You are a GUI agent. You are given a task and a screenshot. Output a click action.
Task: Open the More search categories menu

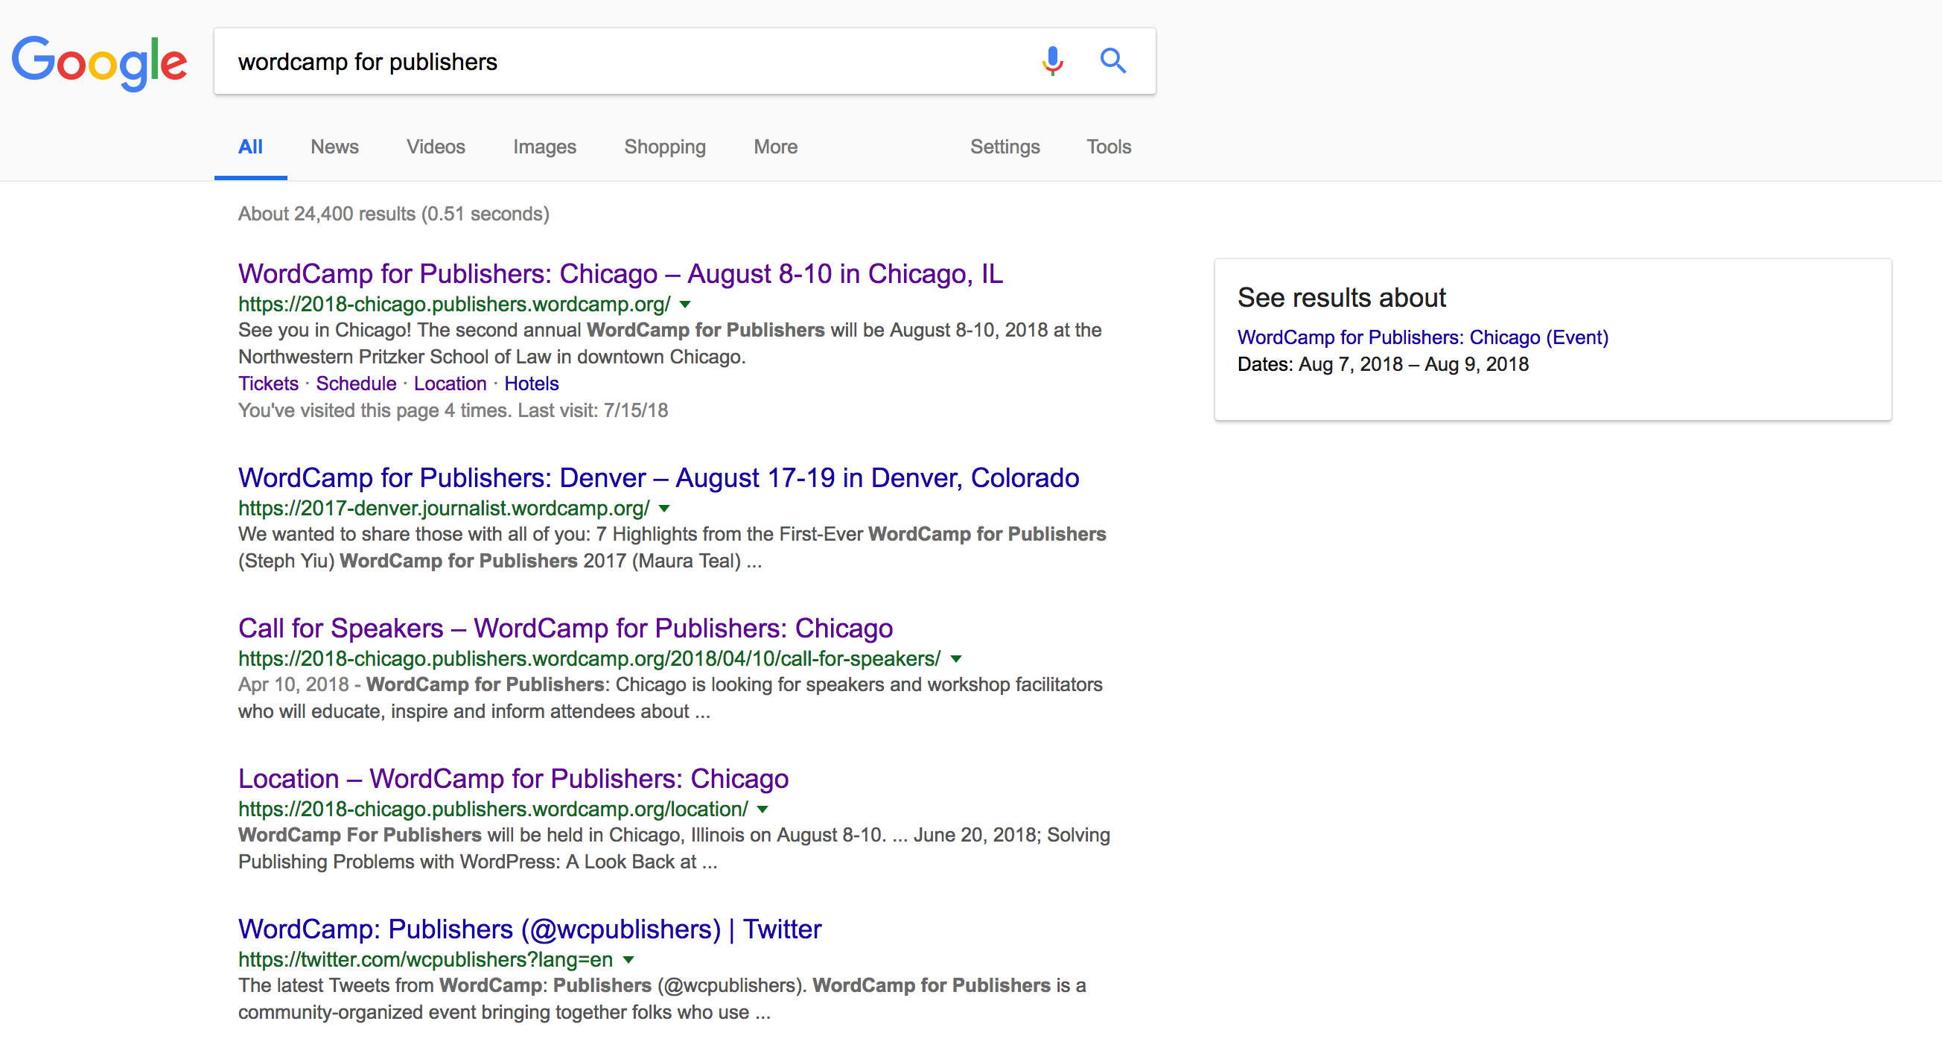[x=776, y=146]
